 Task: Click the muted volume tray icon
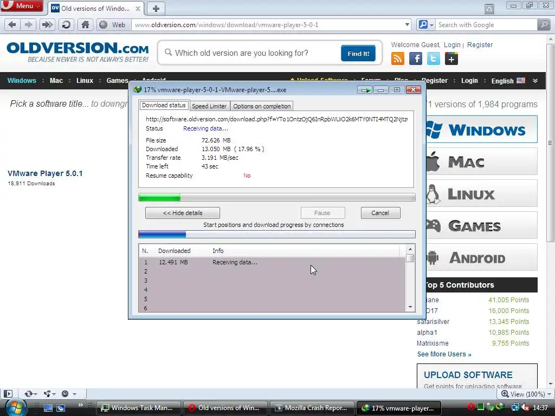(525, 407)
